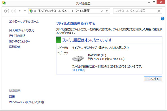The width and height of the screenshot is (167, 111).
Task: Expand the address bar history dropdown
Action: coord(102,11)
